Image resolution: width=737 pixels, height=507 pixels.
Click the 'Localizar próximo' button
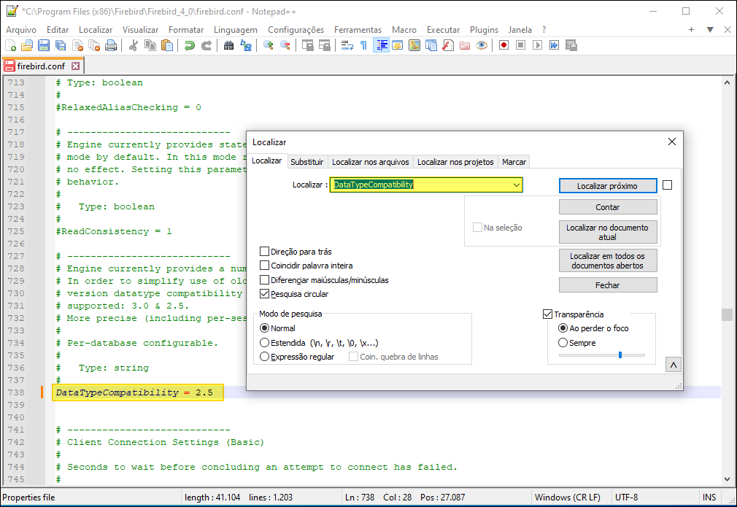[x=607, y=185]
